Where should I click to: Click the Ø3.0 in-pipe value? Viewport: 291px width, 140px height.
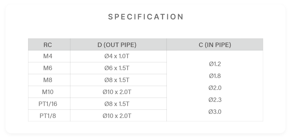coord(215,112)
